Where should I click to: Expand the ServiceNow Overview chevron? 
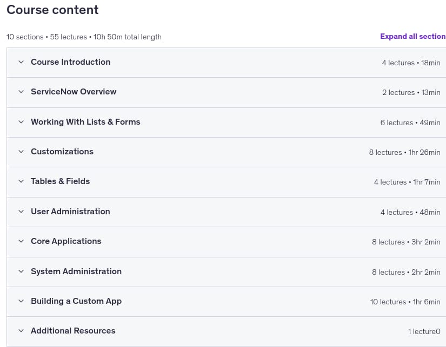[x=21, y=92]
